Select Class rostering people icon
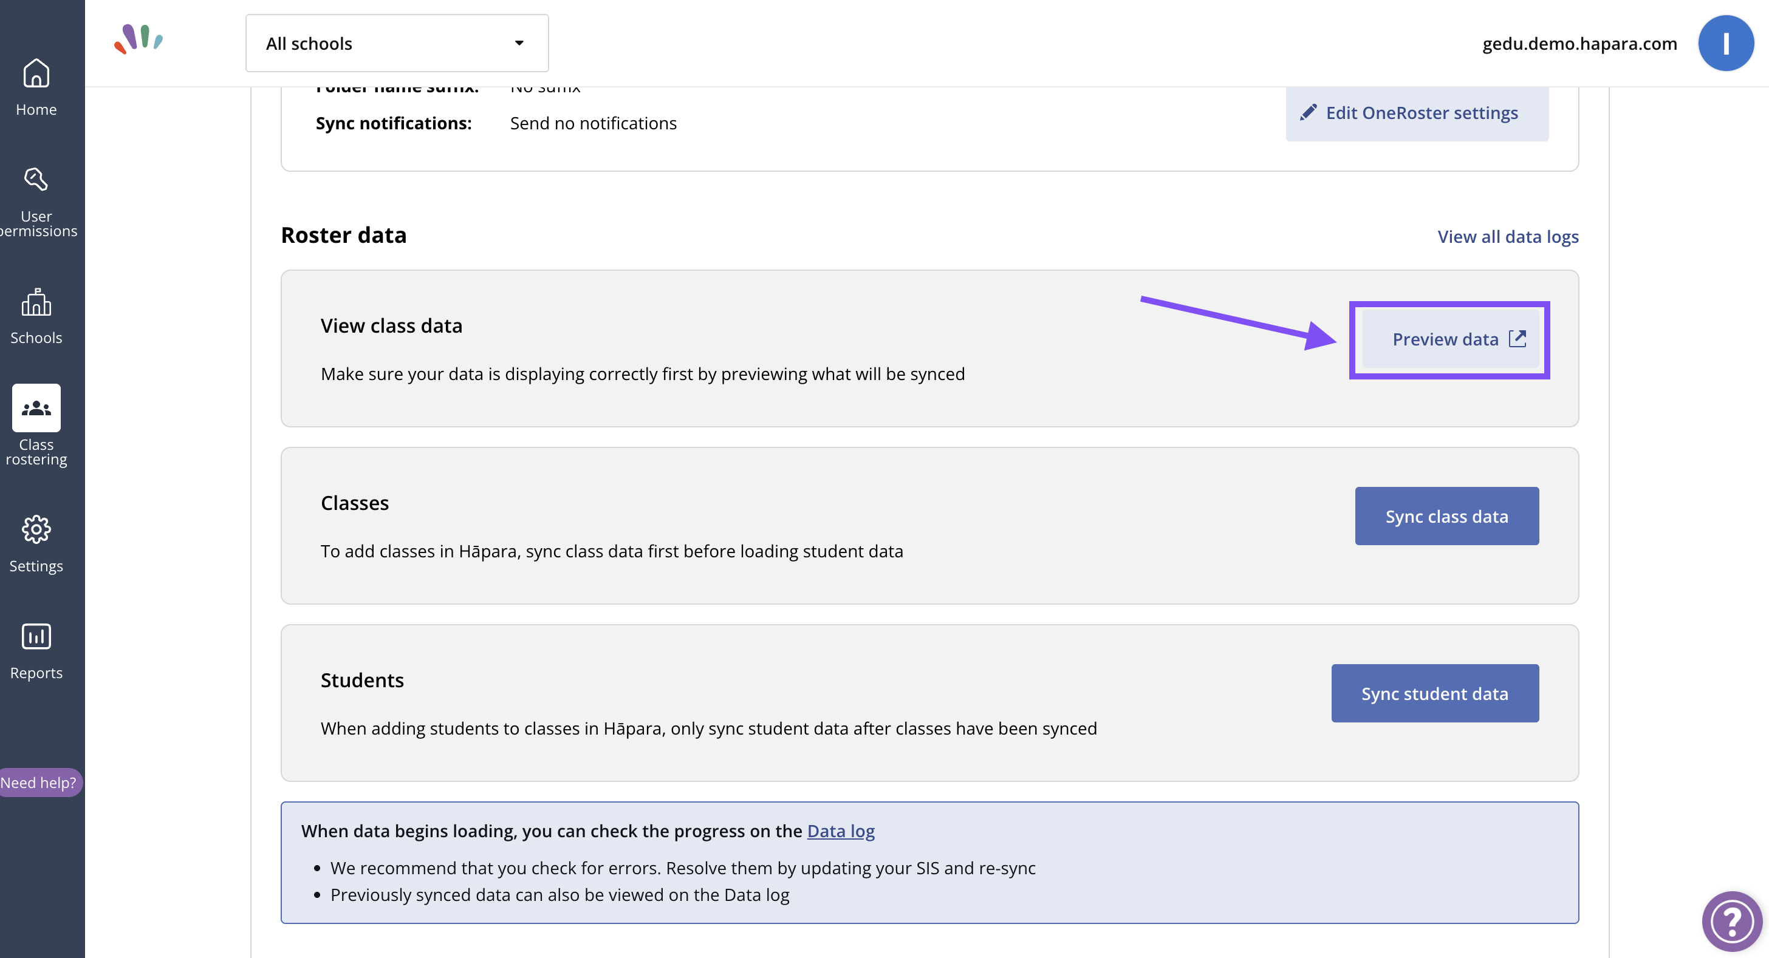The image size is (1769, 958). click(36, 409)
